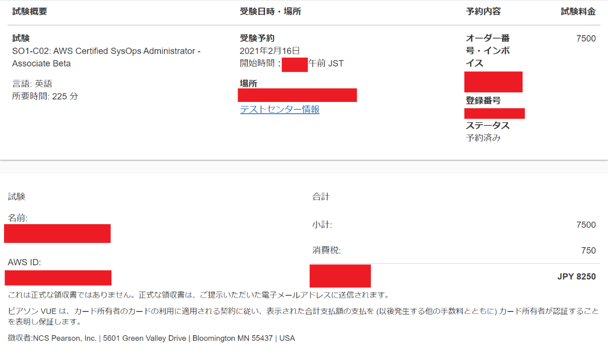The width and height of the screenshot is (608, 354).
Task: Click the 所要時間: 225 分 text
Action: pos(45,96)
